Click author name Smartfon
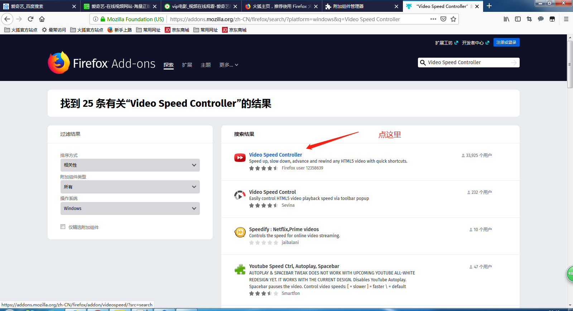Image resolution: width=573 pixels, height=311 pixels. (290, 293)
